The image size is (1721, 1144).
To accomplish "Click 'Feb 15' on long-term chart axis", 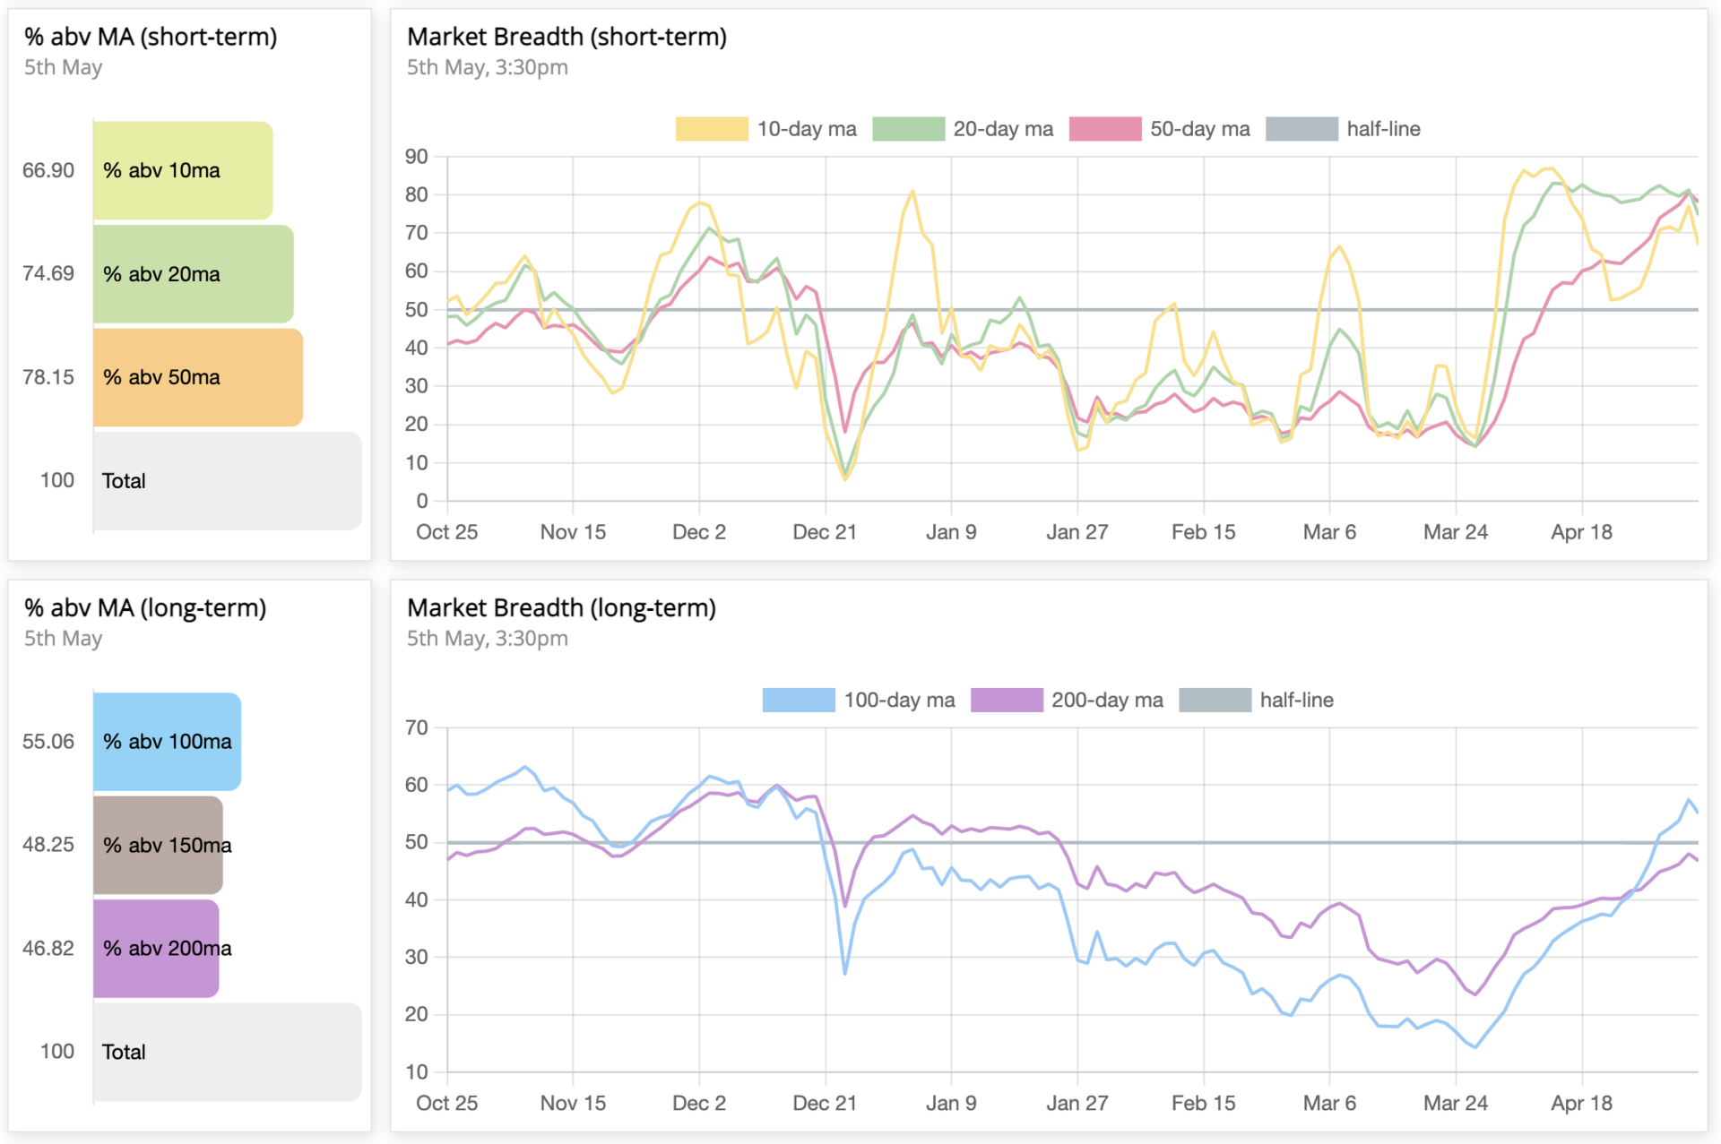I will point(1203,1103).
